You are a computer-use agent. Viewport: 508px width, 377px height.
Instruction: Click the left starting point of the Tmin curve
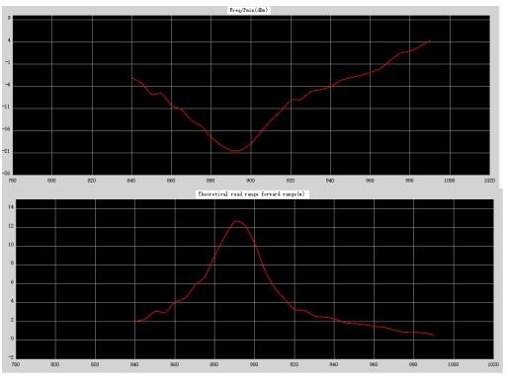coord(132,78)
